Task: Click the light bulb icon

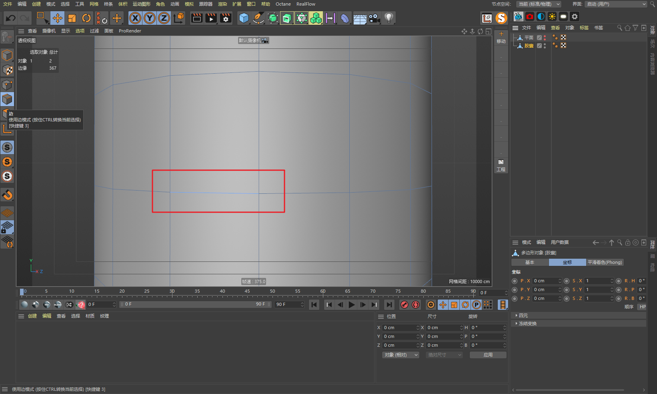Action: pos(389,18)
